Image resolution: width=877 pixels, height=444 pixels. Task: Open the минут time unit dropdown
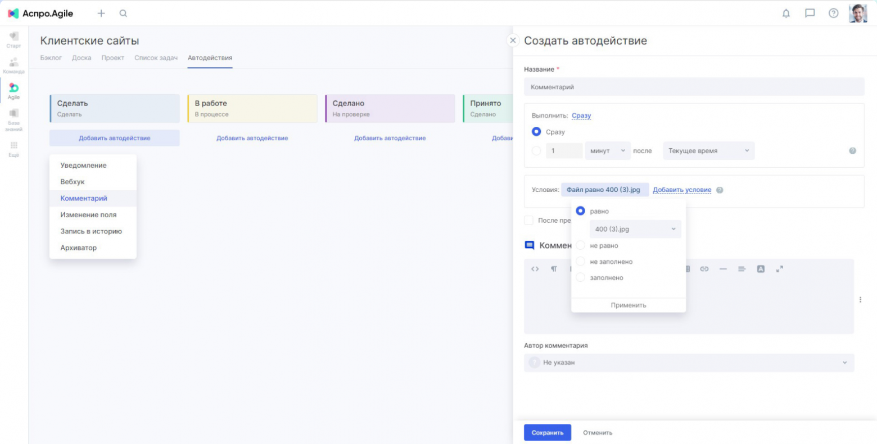click(607, 150)
